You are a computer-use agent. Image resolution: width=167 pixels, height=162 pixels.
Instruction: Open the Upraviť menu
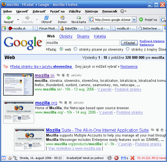(22, 11)
